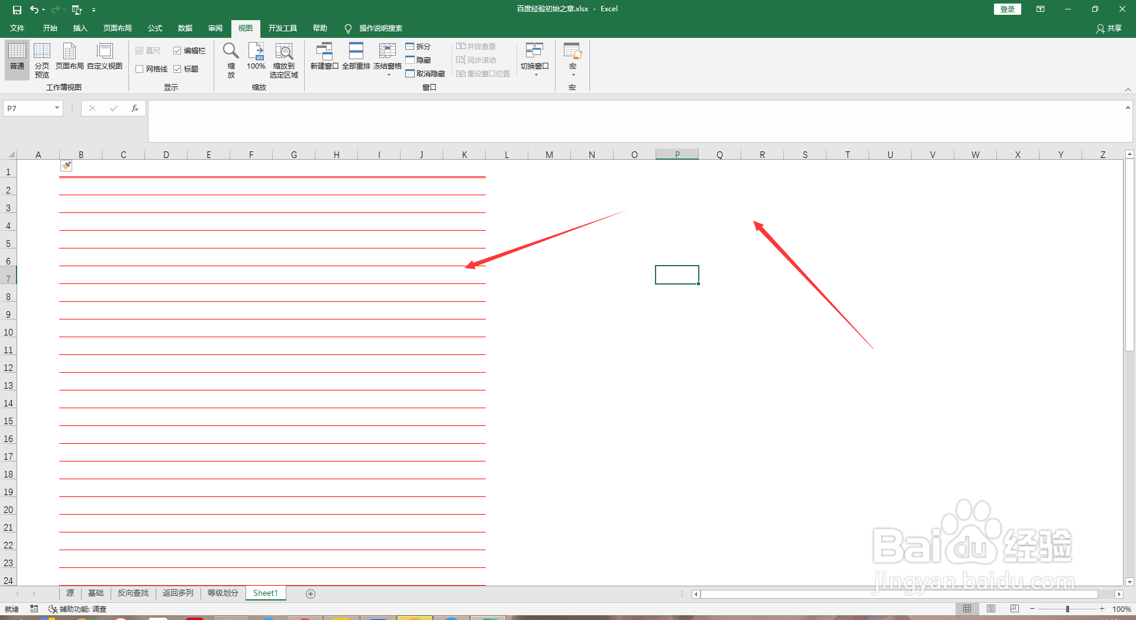This screenshot has width=1136, height=620.
Task: Switch to Page Layout view in status bar
Action: click(x=991, y=609)
